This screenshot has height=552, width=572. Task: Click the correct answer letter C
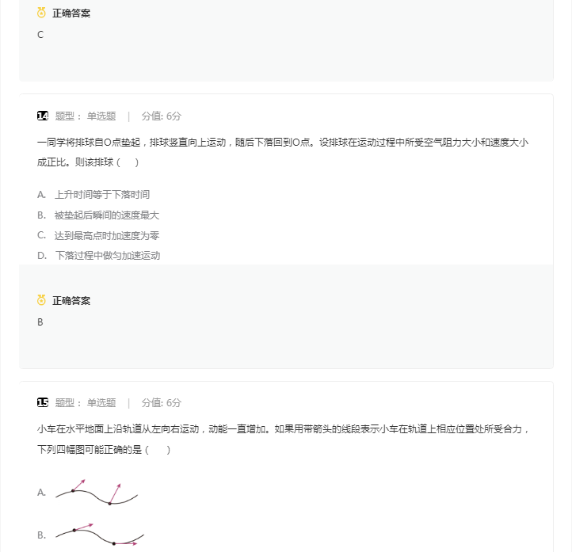click(40, 35)
